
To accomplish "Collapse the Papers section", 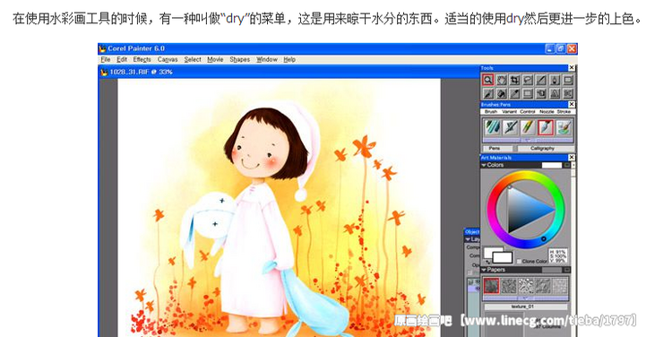I will [484, 270].
